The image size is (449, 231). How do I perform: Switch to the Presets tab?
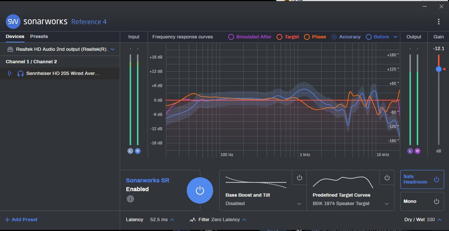click(x=39, y=37)
